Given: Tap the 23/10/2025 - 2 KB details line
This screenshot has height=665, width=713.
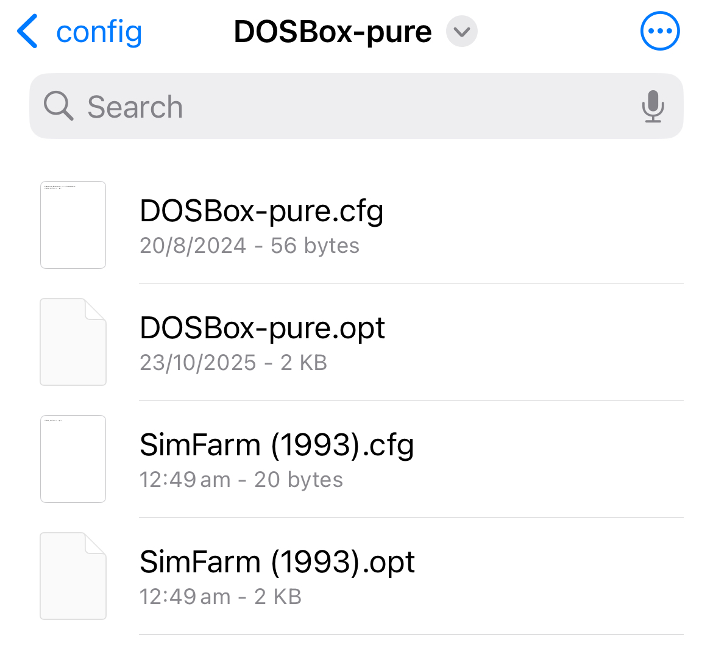Looking at the screenshot, I should point(233,363).
